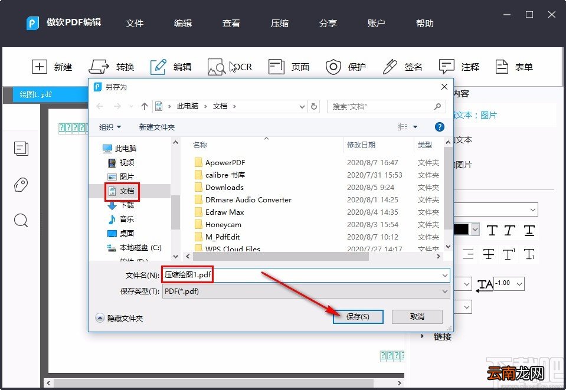This screenshot has height=390, width=566.
Task: Select the 编辑 toolbar tool
Action: (x=171, y=67)
